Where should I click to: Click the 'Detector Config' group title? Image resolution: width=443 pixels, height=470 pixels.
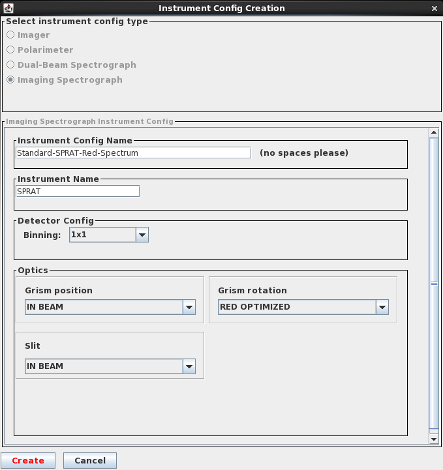(56, 221)
